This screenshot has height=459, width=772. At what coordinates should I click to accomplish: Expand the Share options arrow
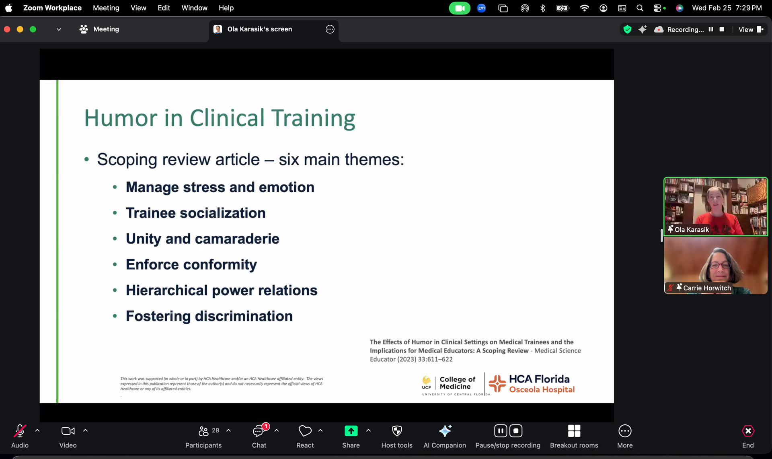[x=368, y=430]
